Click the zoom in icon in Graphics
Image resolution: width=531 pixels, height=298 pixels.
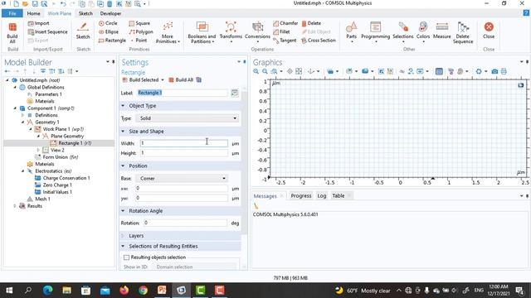(256, 71)
